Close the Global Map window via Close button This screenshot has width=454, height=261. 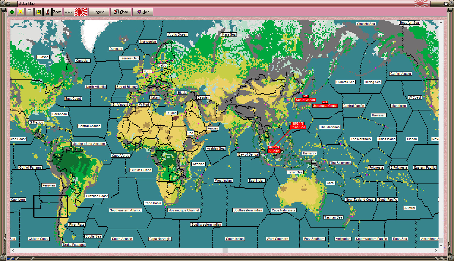click(121, 12)
